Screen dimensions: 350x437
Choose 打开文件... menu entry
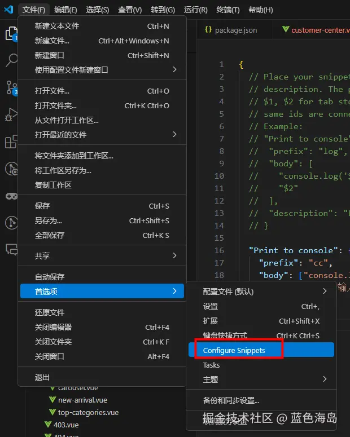click(102, 91)
